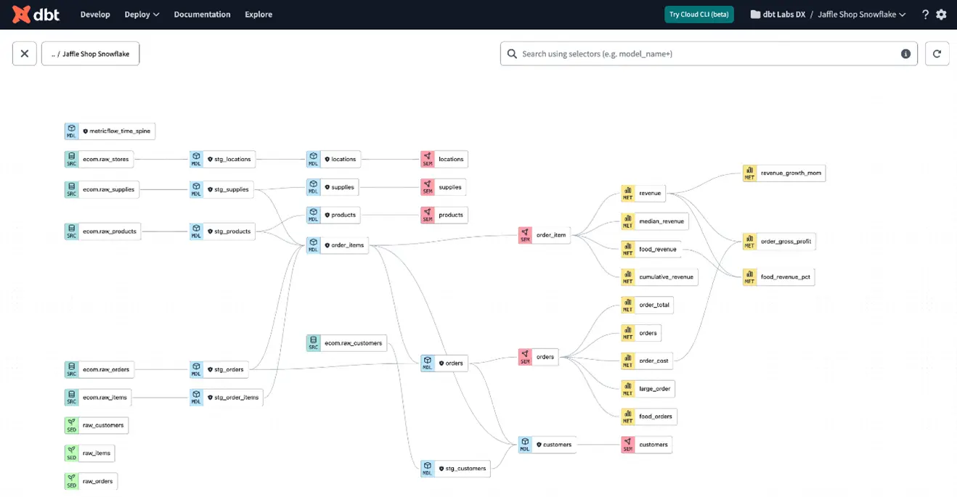Click the locations semantic model icon

tap(428, 159)
